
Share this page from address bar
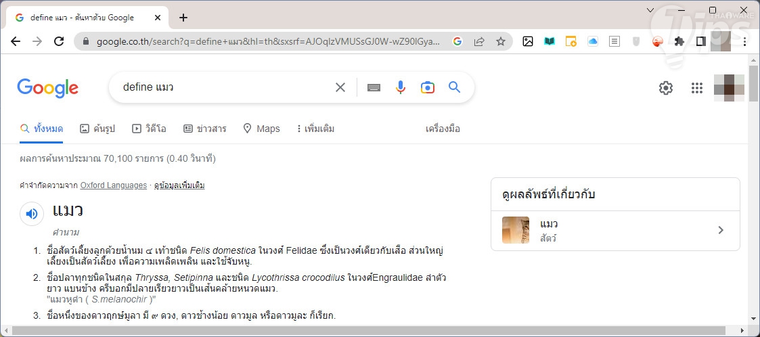[479, 42]
